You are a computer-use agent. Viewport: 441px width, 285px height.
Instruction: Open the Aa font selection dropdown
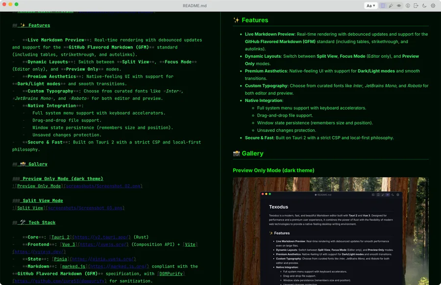click(371, 5)
